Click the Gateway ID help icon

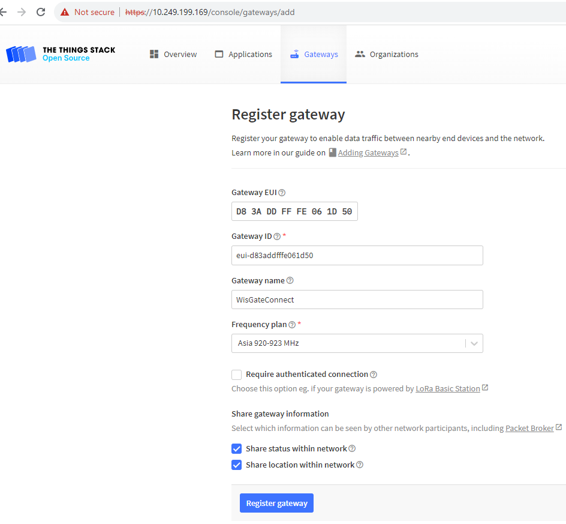[x=277, y=236]
